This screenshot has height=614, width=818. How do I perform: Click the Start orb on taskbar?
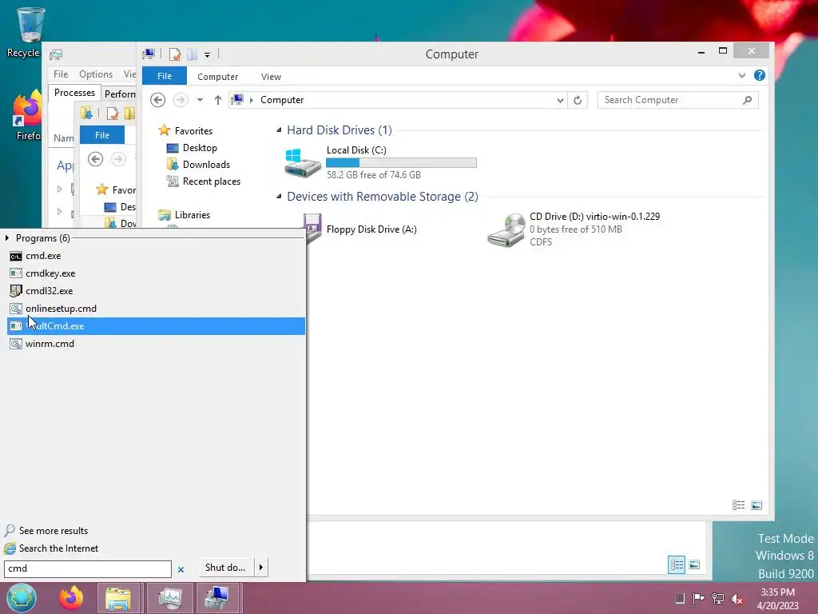[x=22, y=598]
